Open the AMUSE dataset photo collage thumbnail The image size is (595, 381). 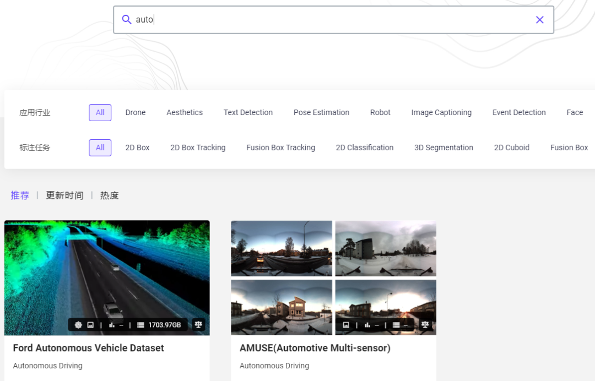pos(333,278)
